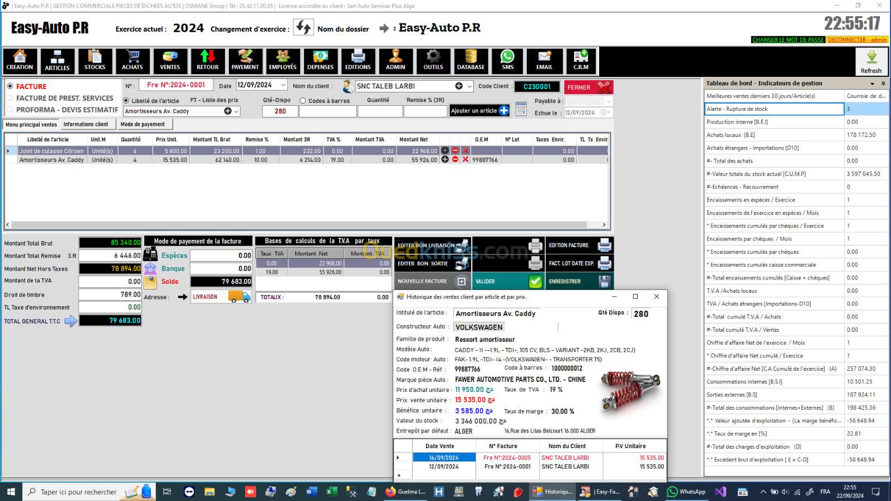
Task: Select the FACTURE radio button
Action: [10, 86]
